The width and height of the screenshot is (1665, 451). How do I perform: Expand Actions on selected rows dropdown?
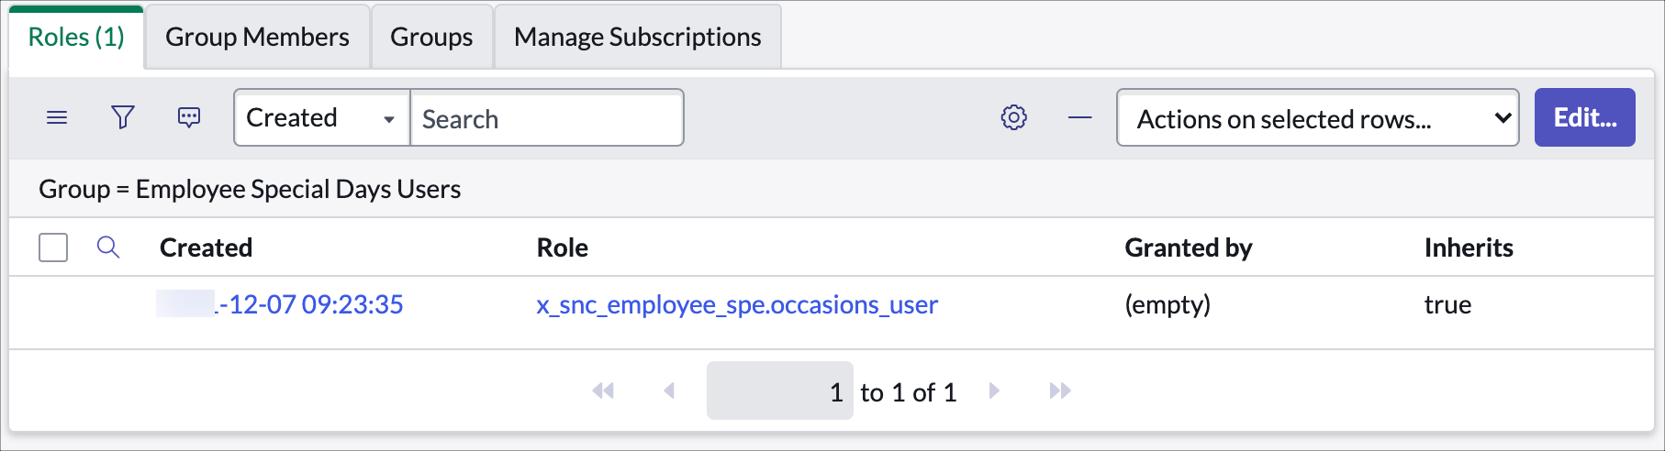[x=1317, y=117]
